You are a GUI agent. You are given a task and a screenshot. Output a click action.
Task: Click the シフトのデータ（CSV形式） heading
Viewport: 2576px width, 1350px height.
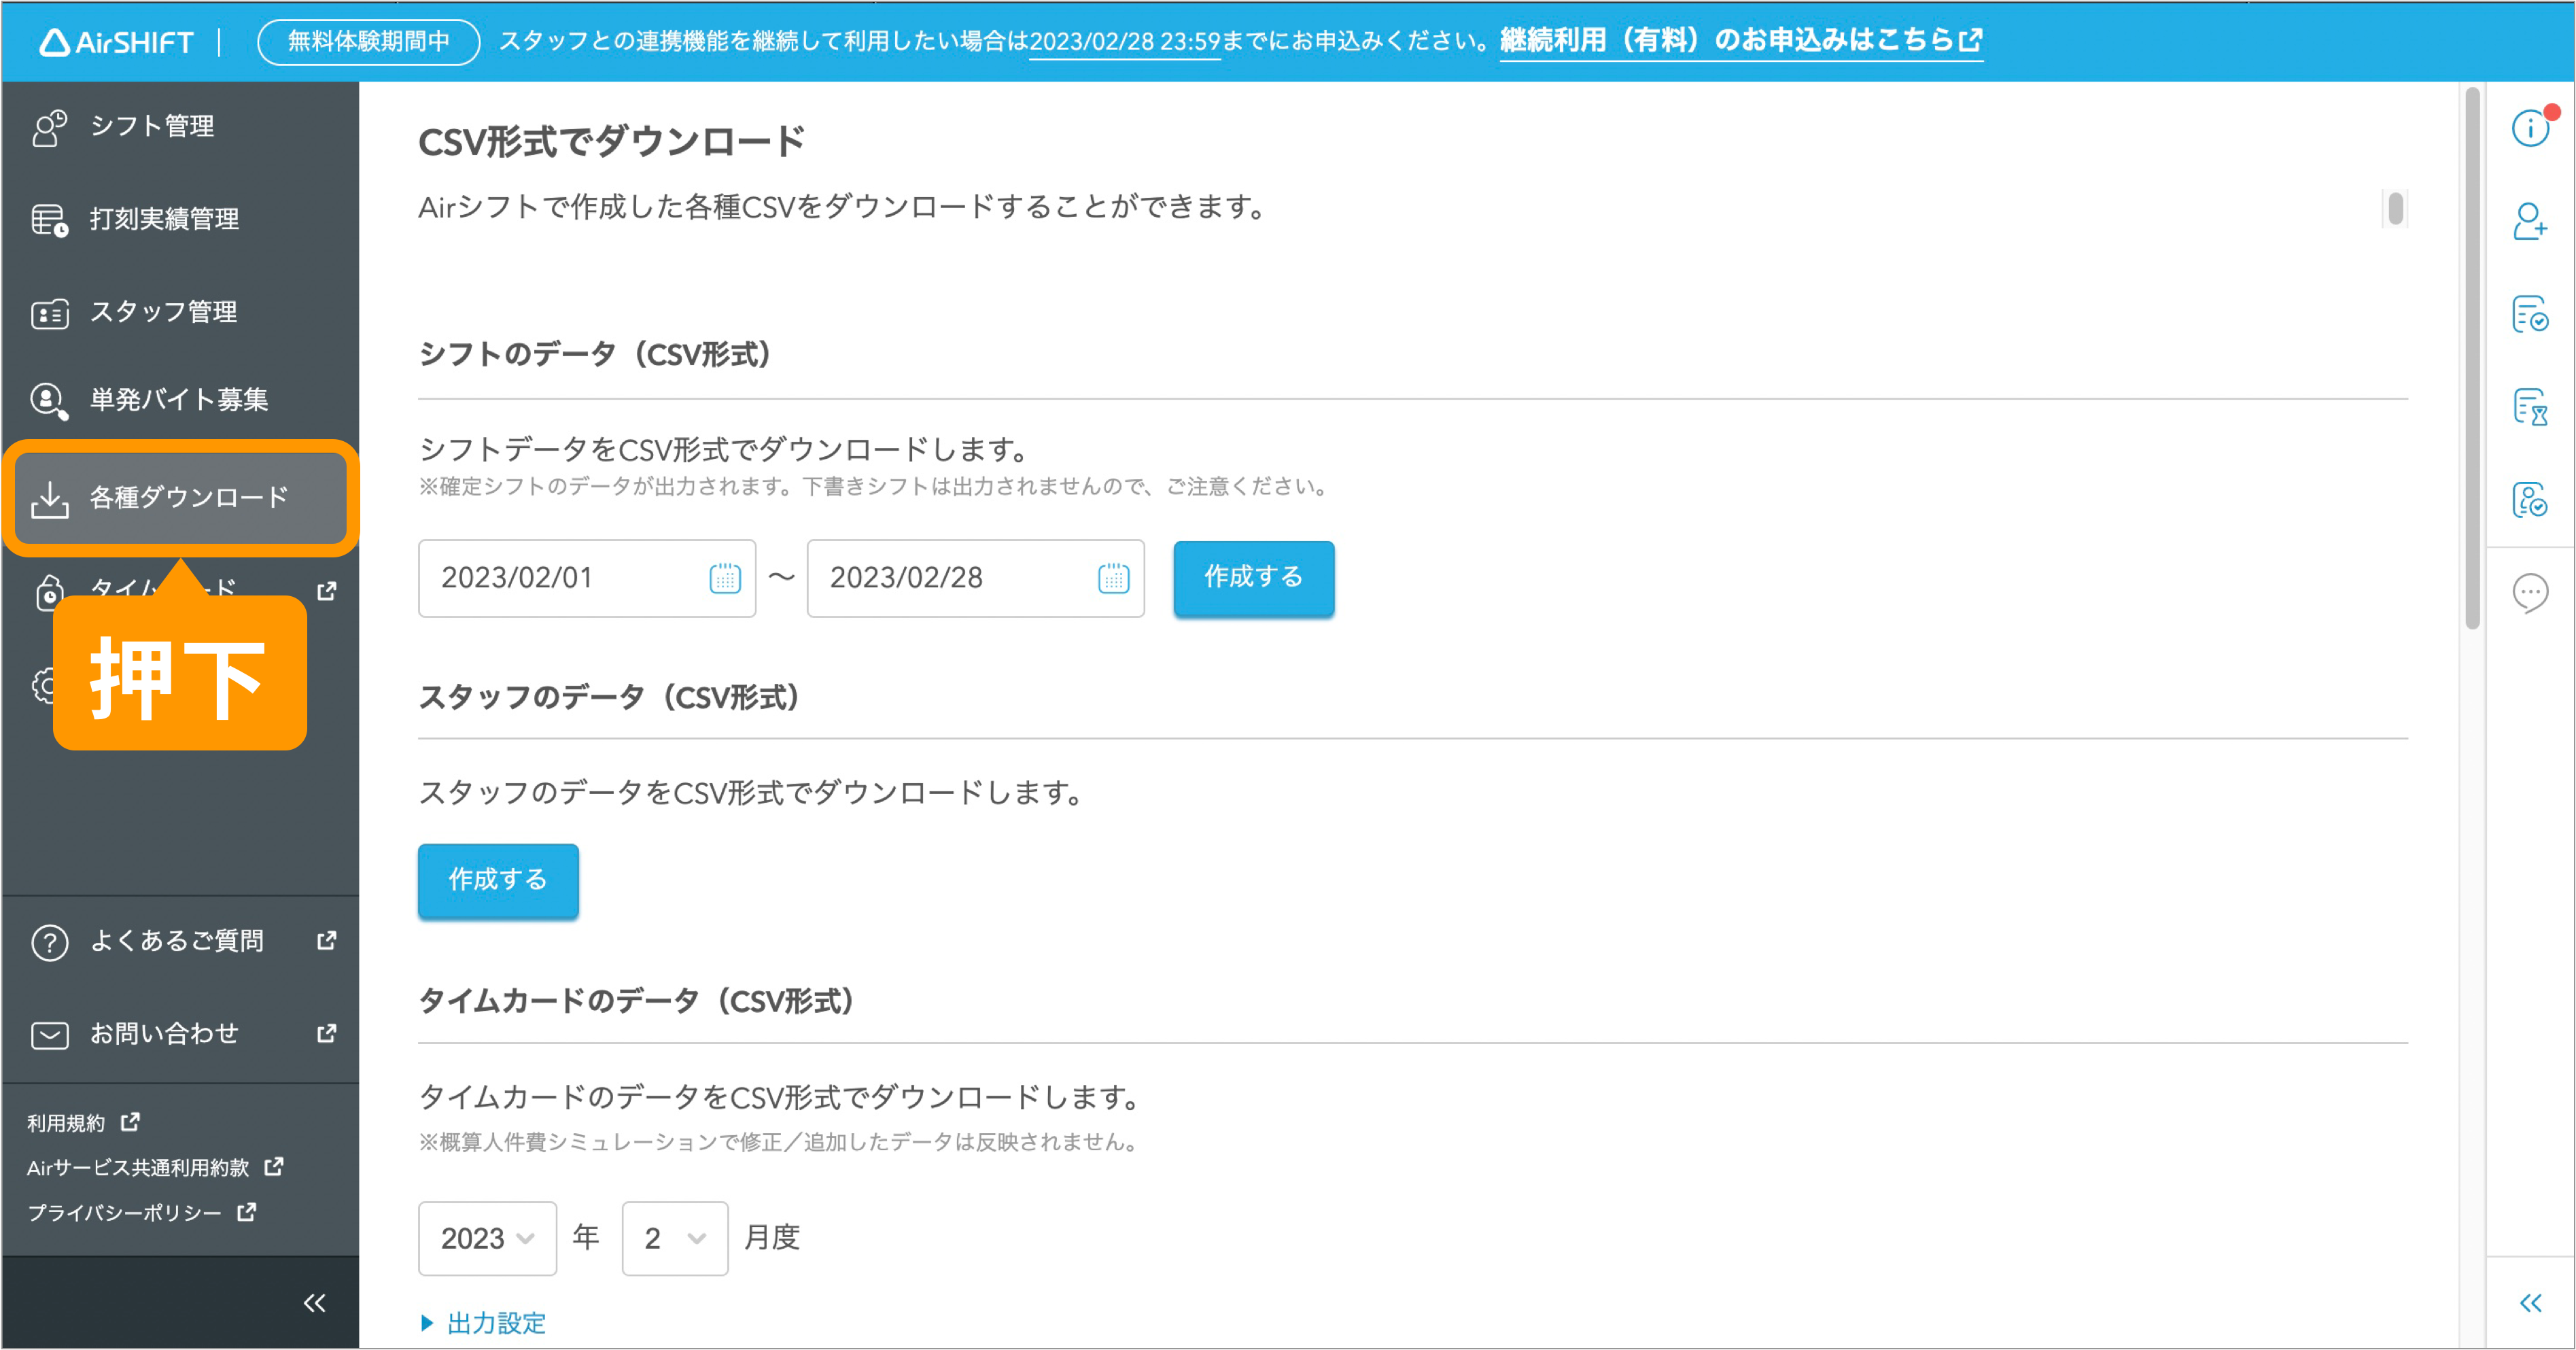[x=596, y=354]
